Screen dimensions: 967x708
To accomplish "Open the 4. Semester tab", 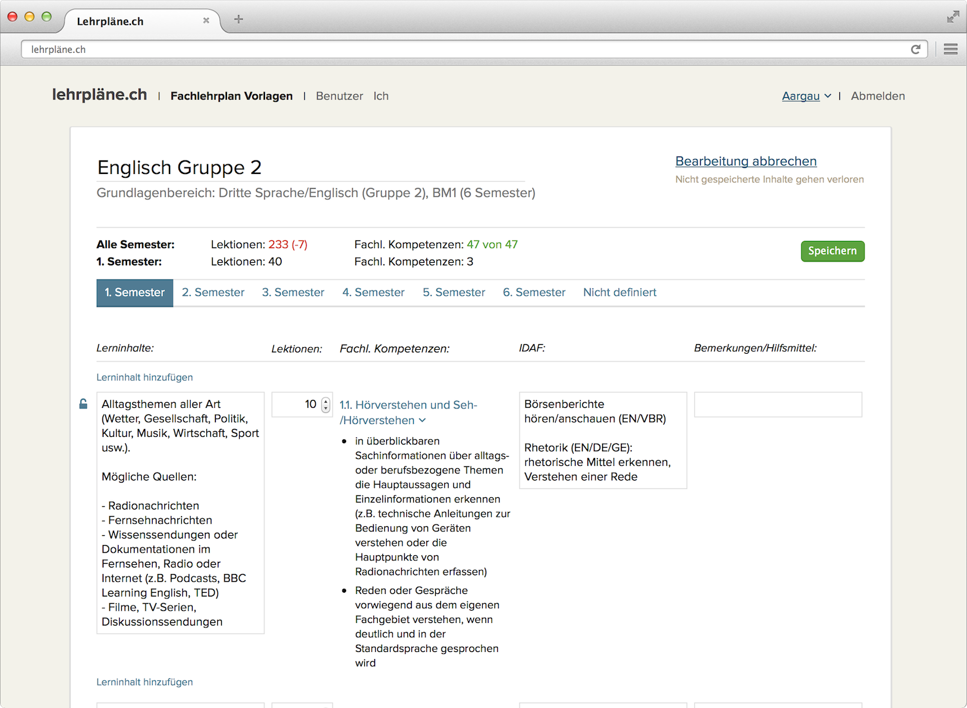I will click(x=373, y=292).
